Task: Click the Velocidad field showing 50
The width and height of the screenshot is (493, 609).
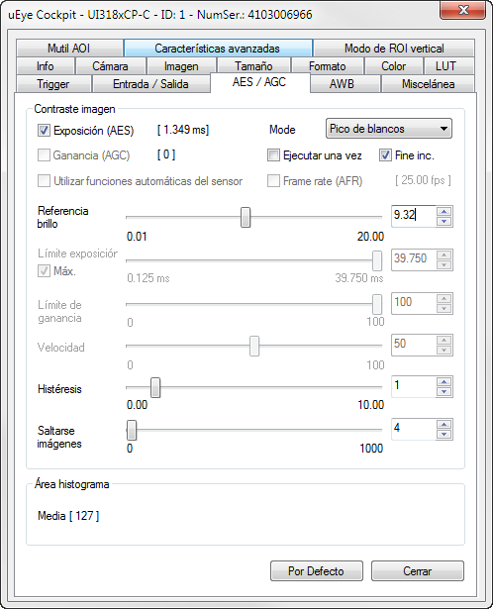Action: (x=414, y=345)
